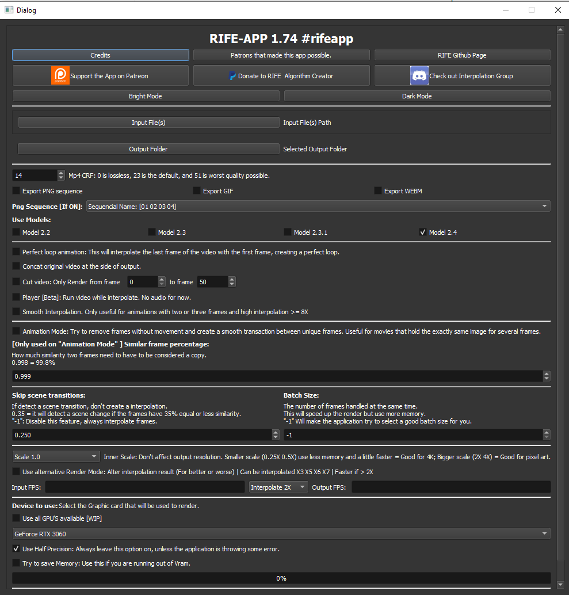Enable Export PNG sequence checkbox

[x=16, y=190]
